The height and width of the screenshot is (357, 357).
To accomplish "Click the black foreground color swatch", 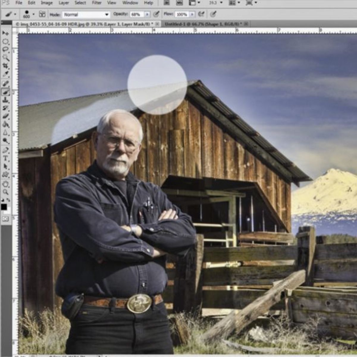I will (4, 206).
